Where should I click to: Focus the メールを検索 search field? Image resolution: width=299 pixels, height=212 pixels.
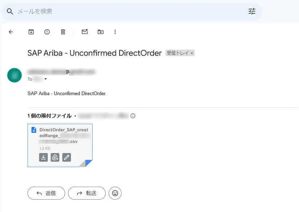pyautogui.click(x=131, y=12)
